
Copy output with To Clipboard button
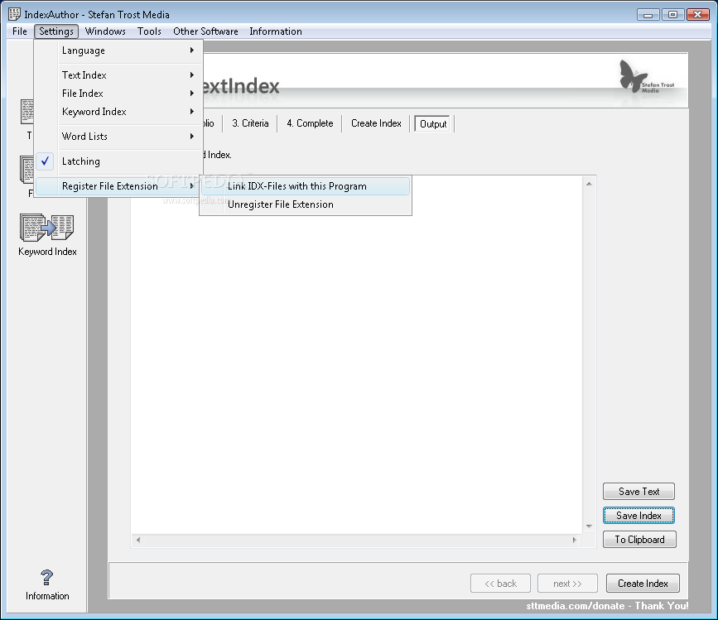coord(639,539)
